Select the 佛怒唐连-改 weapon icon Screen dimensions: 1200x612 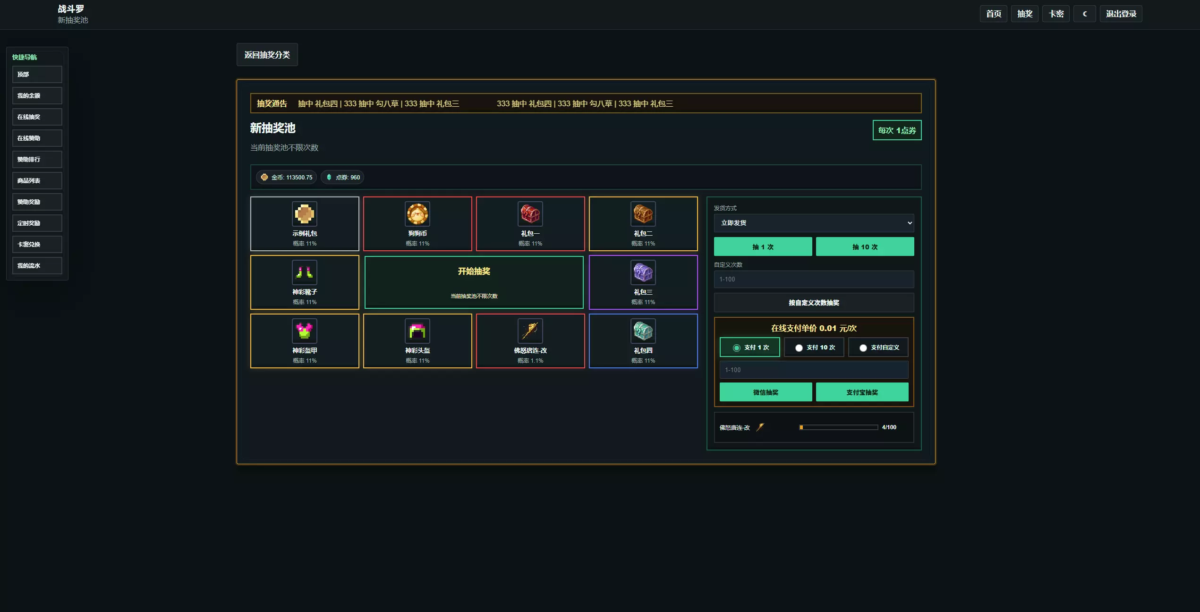coord(530,331)
